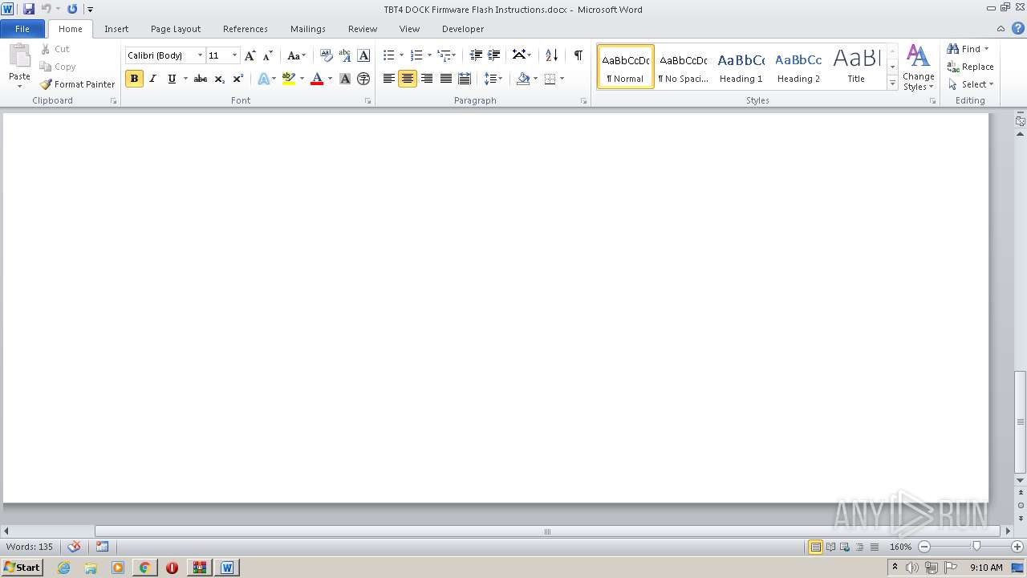Apply the Heading 1 style
Image resolution: width=1027 pixels, height=578 pixels.
click(x=741, y=67)
